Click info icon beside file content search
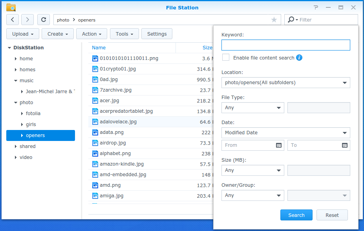Screen dimensions: 364x231 tap(299, 58)
